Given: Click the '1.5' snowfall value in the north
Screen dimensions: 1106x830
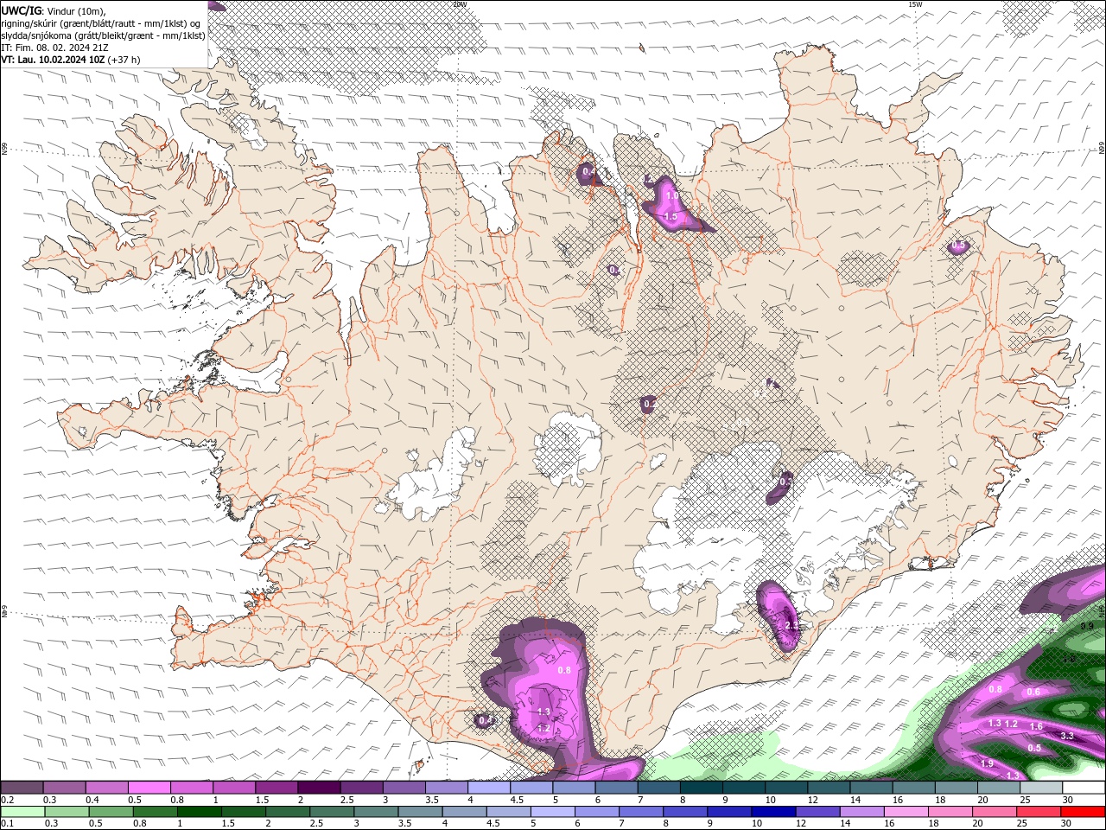Looking at the screenshot, I should point(671,216).
